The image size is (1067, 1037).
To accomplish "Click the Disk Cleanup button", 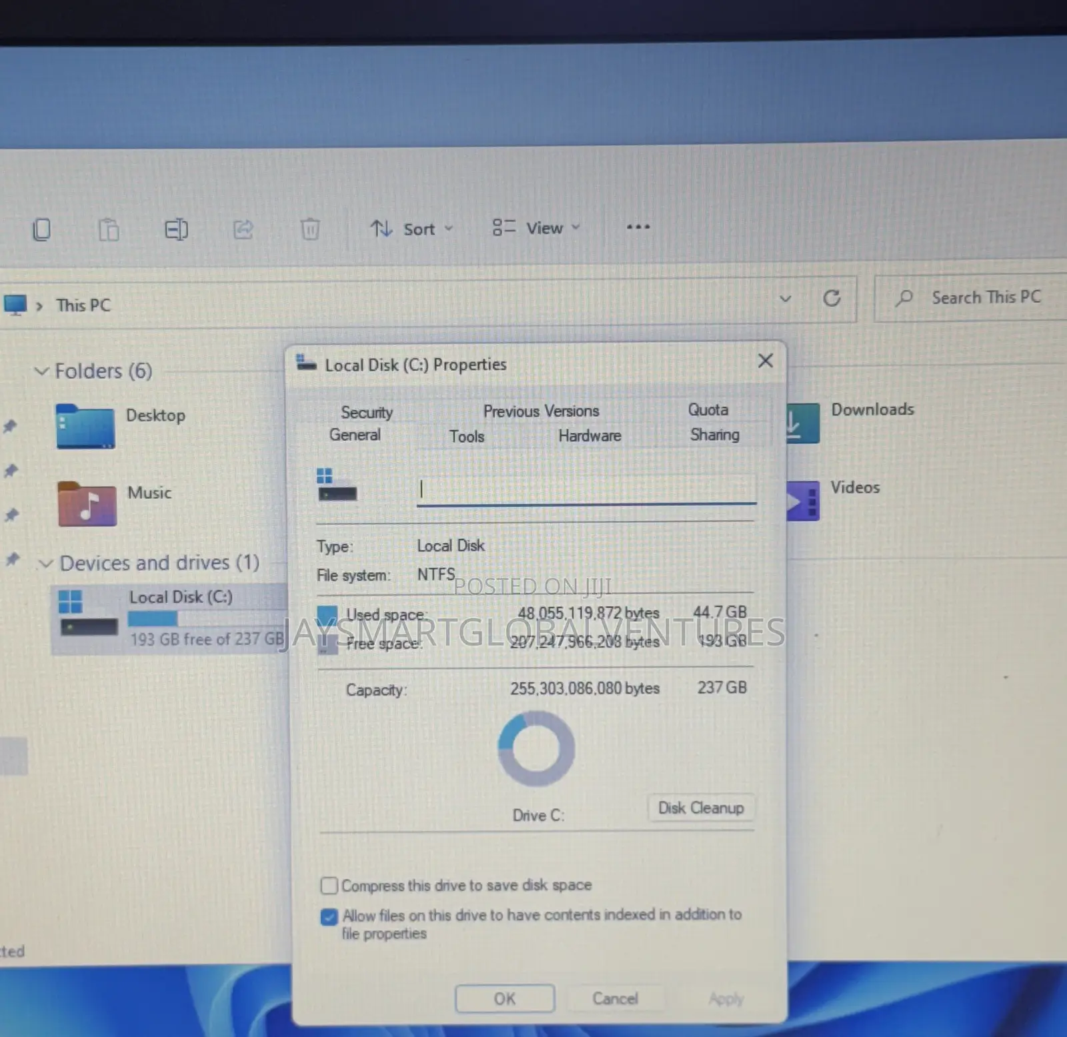I will (701, 808).
